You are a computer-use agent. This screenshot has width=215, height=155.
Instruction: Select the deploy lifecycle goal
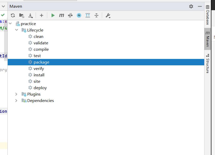click(106, 88)
